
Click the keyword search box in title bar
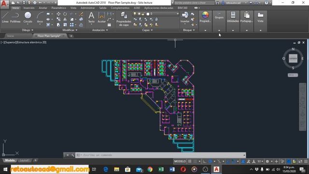point(194,3)
